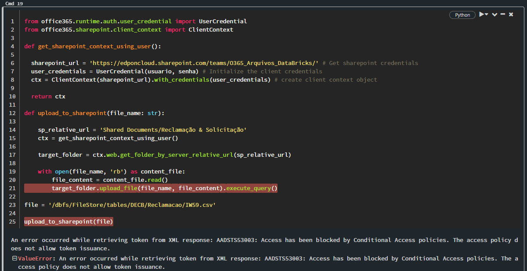This screenshot has height=271, width=527.
Task: Click the '# Get sharepoint credentials' comment
Action: click(370, 63)
